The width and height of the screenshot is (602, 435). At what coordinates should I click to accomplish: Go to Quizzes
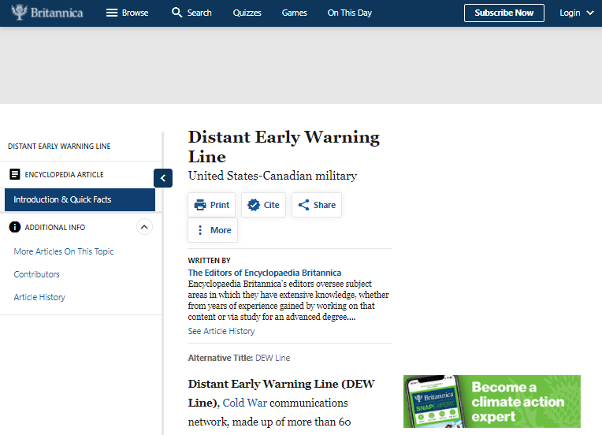point(247,13)
